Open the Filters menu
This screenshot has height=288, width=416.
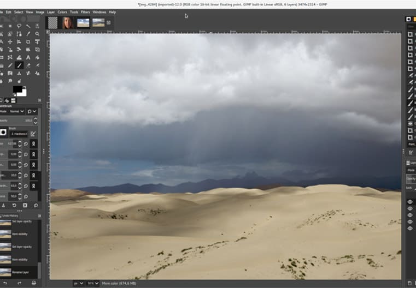[x=85, y=12]
